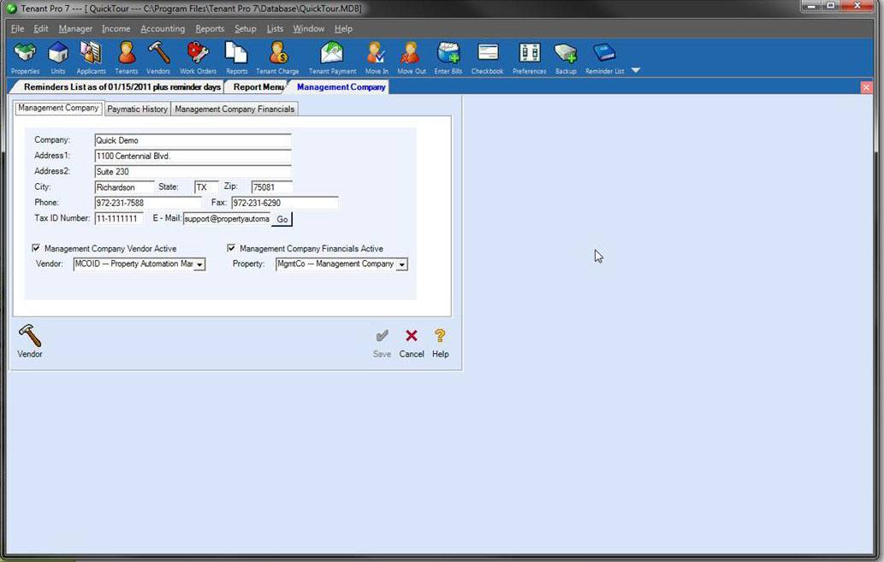Switch to the Paymatic History tab

tap(137, 109)
